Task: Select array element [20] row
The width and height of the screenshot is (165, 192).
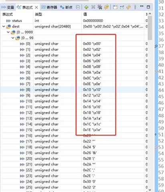Action: (74, 159)
